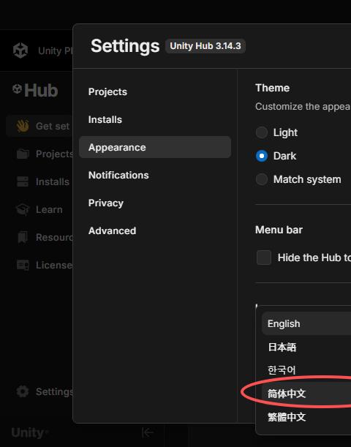Viewport: 351px width, 447px height.
Task: Collapse sidebar with the arrow icon
Action: click(x=147, y=432)
